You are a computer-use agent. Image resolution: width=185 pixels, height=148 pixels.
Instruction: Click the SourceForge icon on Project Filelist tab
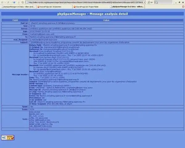pyautogui.click(x=74, y=7)
